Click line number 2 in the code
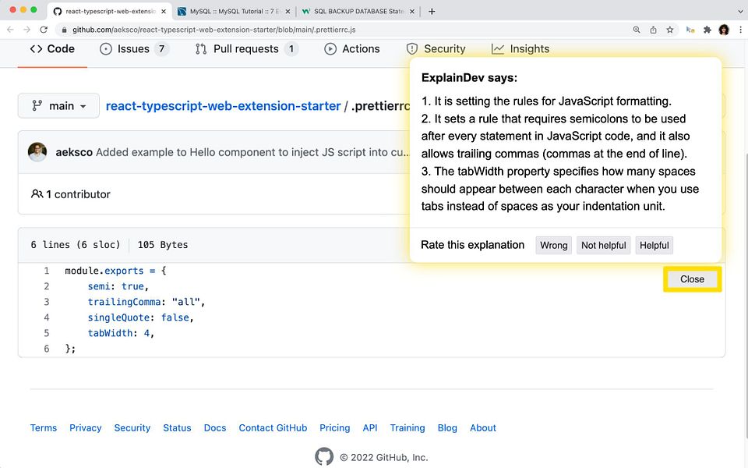Viewport: 748px width, 468px height. pos(47,286)
